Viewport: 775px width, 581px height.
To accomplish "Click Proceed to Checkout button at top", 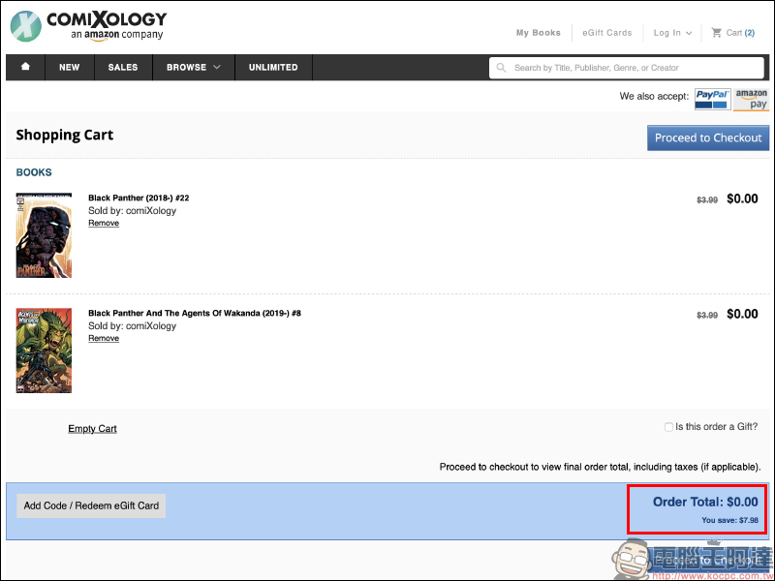I will (708, 138).
